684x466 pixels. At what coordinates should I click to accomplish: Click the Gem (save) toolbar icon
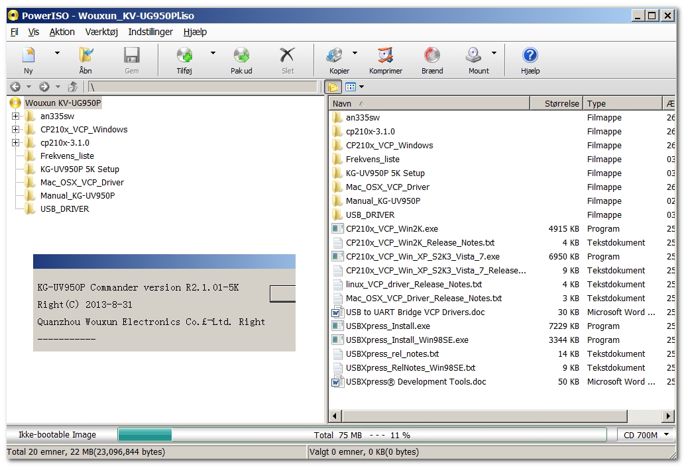(131, 56)
